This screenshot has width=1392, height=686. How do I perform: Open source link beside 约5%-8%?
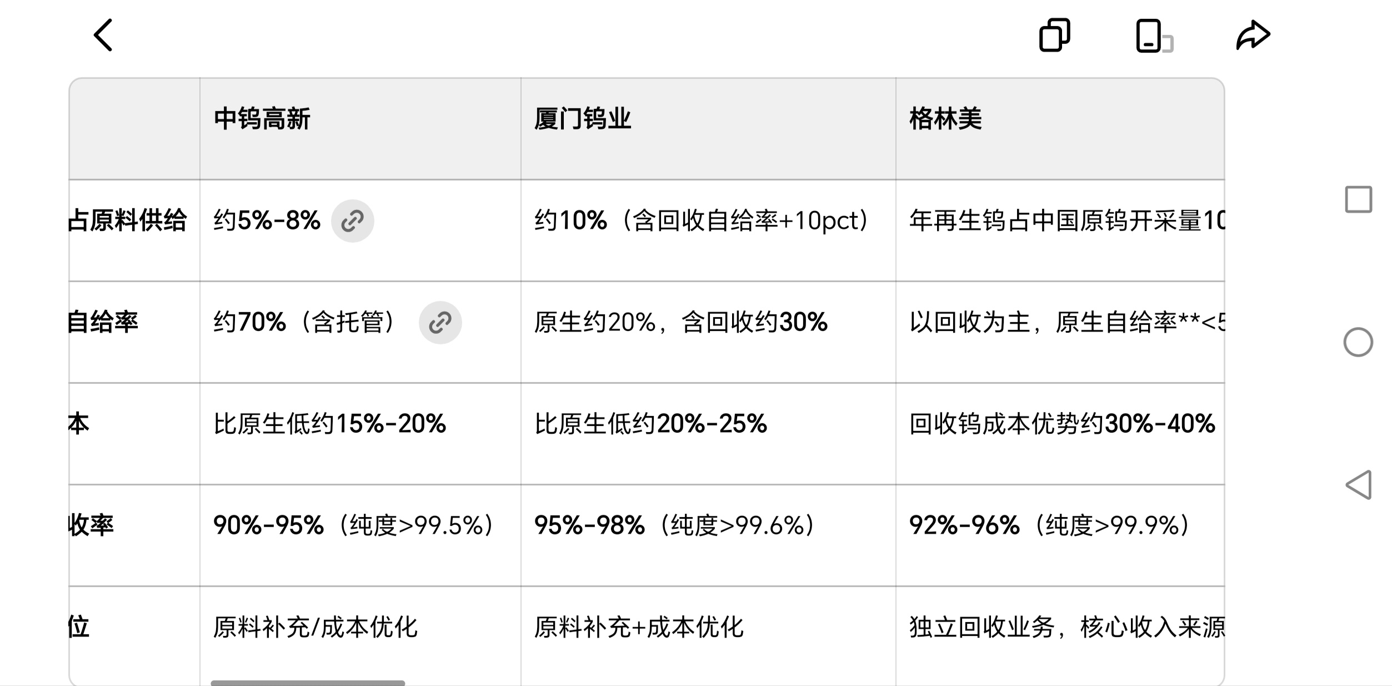click(352, 221)
